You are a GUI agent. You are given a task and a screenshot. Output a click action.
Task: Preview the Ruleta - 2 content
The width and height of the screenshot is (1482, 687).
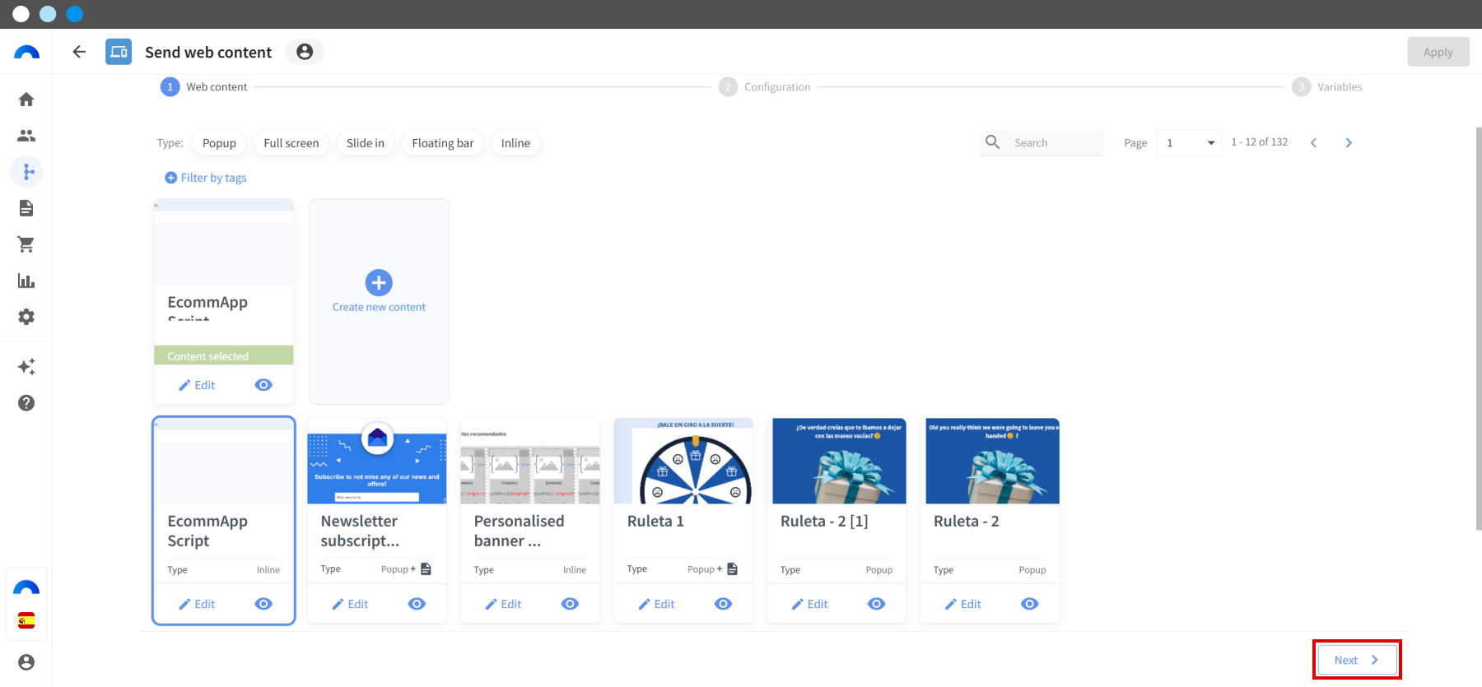[1029, 604]
